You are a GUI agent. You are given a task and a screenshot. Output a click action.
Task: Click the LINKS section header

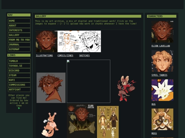[19, 55]
